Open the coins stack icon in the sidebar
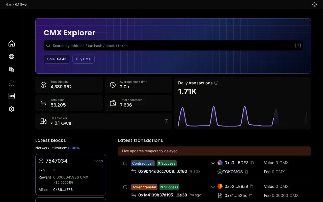The width and height of the screenshot is (323, 202). (12, 70)
